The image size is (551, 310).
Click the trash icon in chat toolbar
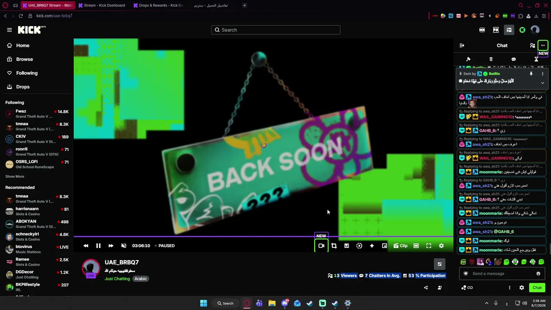491,59
